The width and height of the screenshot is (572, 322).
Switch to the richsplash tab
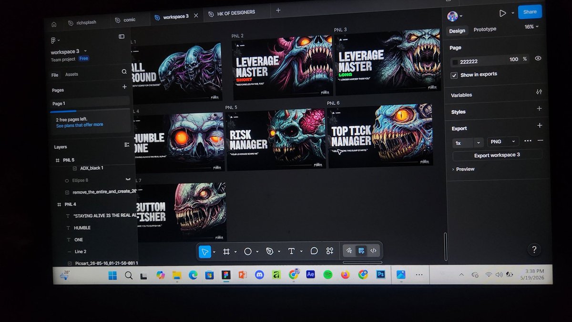[x=82, y=22]
